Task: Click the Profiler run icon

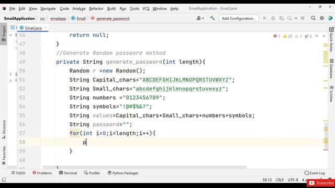Action: point(289,18)
